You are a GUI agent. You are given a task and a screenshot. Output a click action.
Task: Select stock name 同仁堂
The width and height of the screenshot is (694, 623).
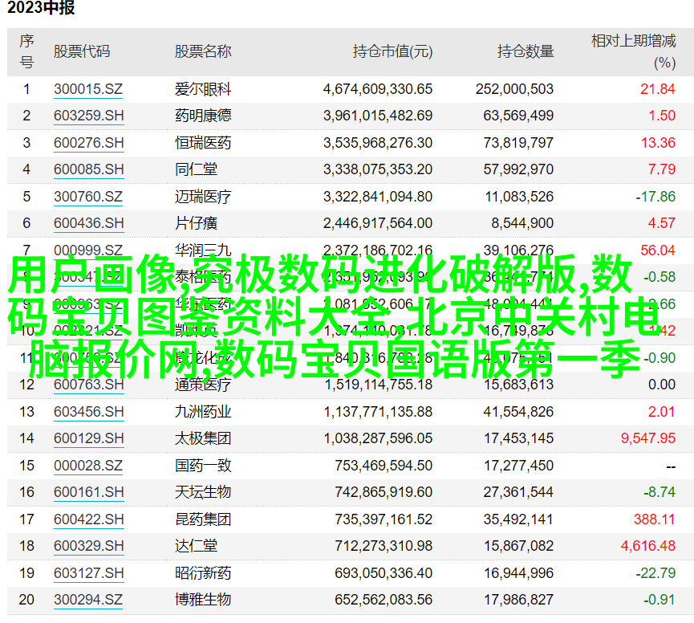click(196, 169)
